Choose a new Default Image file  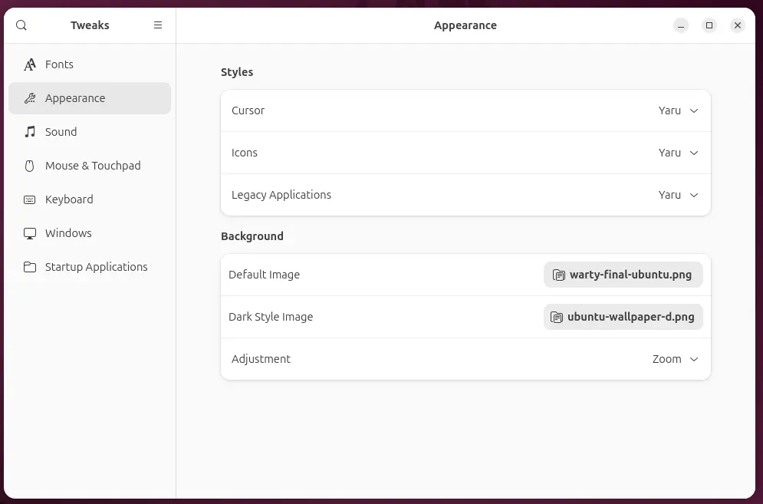point(623,274)
